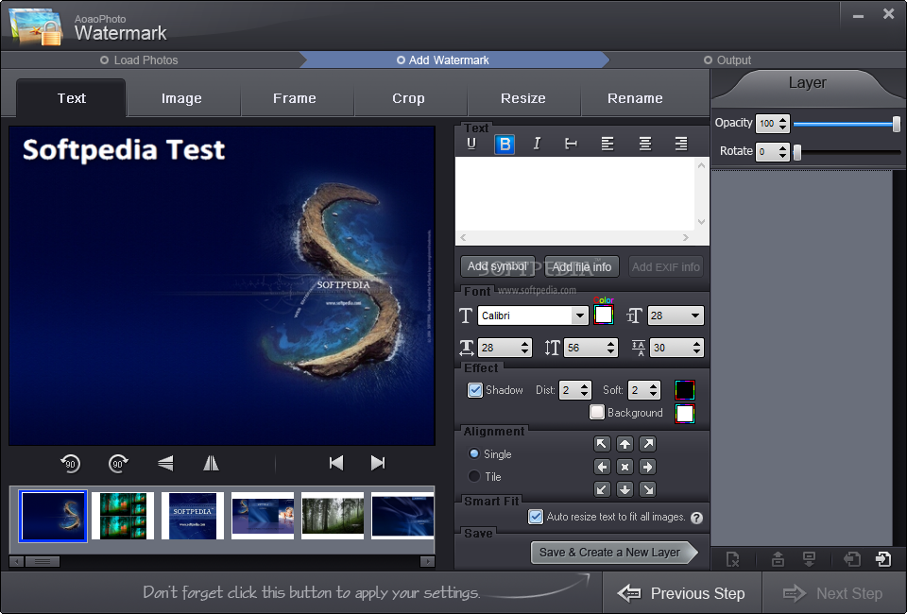Align watermark to bottom-right corner
Image resolution: width=907 pixels, height=614 pixels.
pos(648,489)
